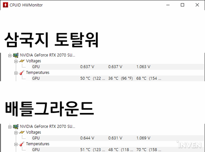The height and width of the screenshot is (152, 205).
Task: Click the CPUID HWMonitor window title
Action: (26, 5)
